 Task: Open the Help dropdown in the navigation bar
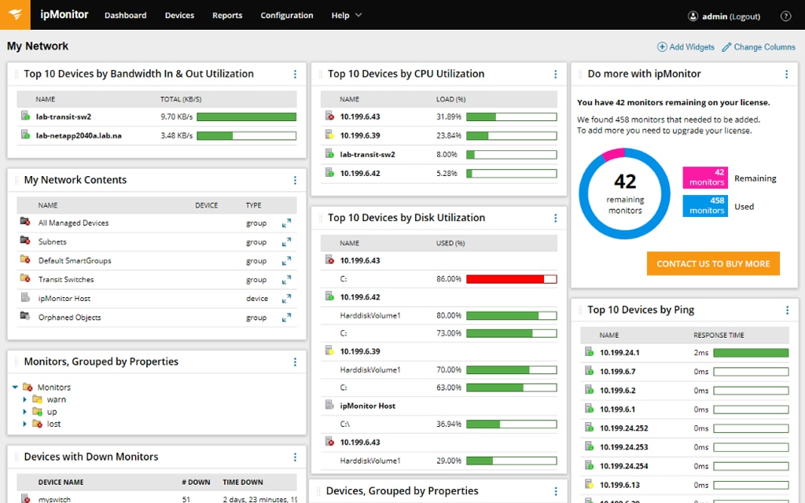coord(347,15)
